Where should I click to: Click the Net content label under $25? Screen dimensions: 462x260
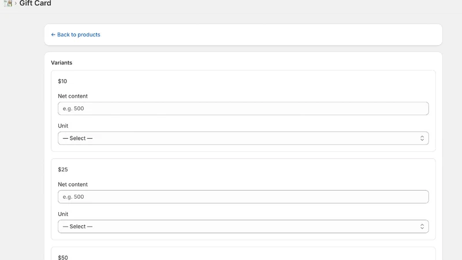(73, 184)
